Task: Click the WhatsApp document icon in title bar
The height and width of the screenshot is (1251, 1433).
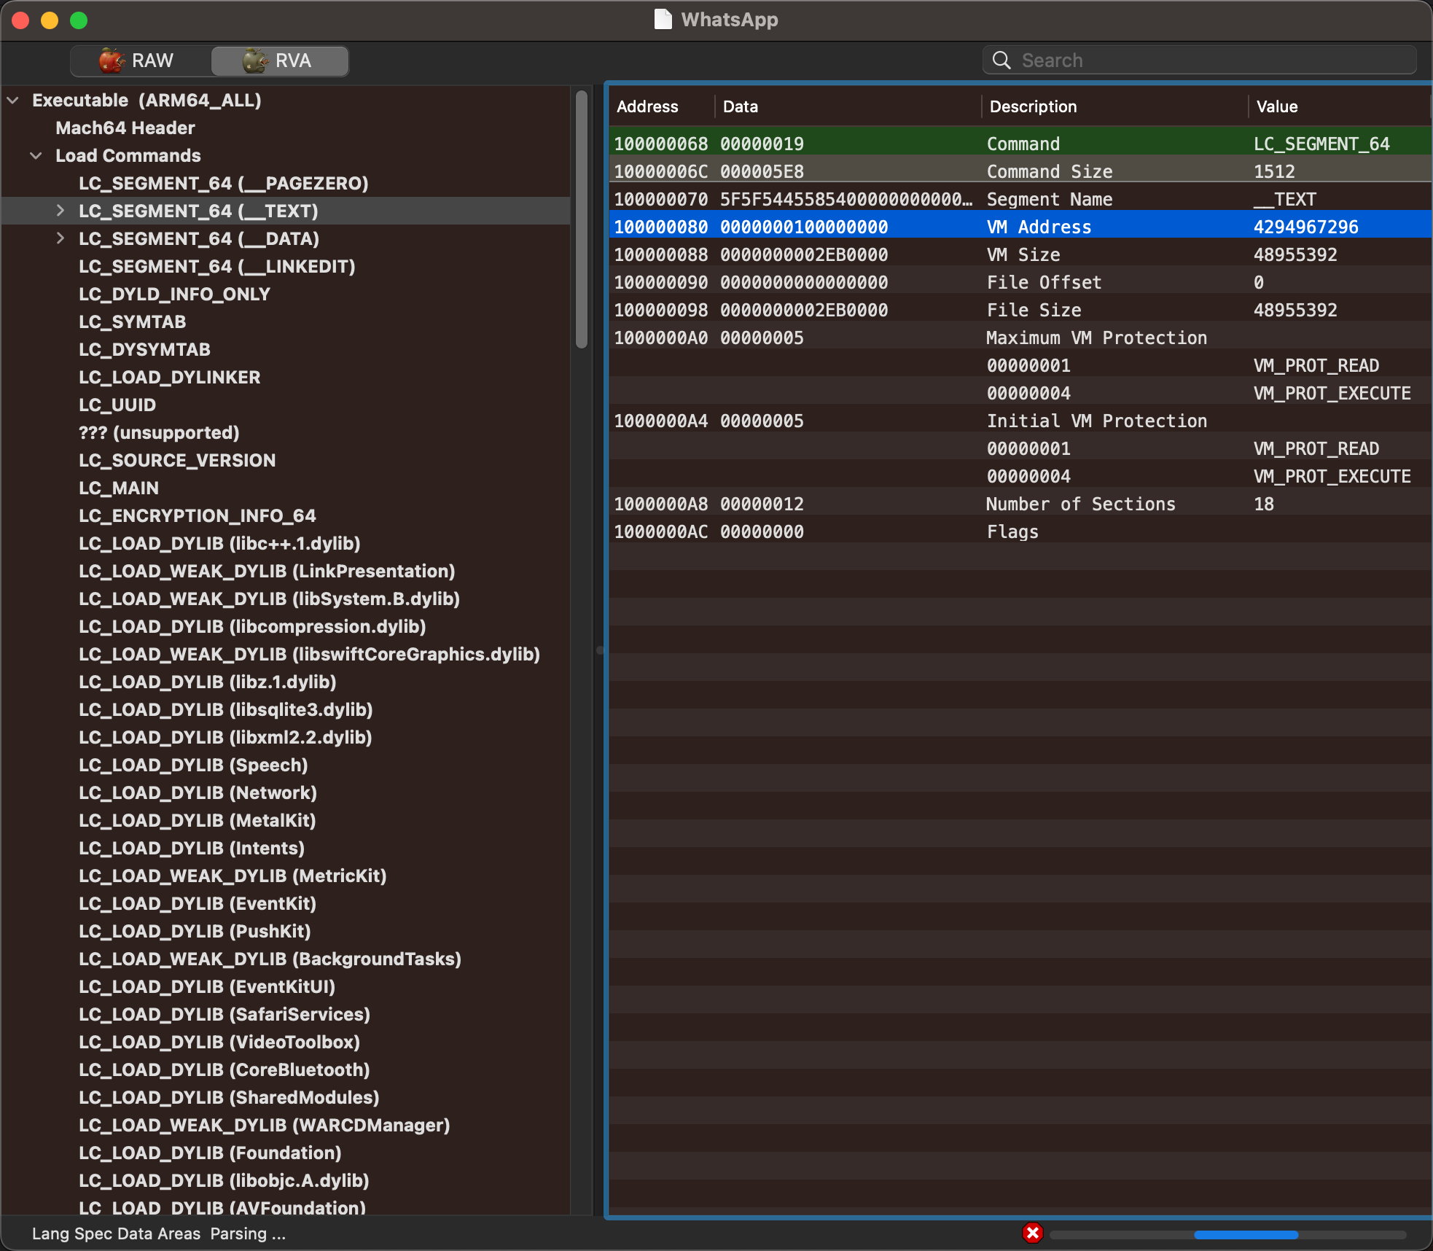Action: [663, 19]
